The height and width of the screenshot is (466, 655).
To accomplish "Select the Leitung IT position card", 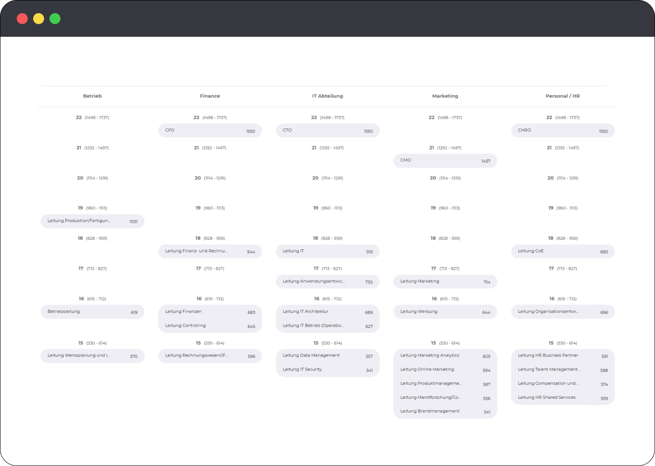I will click(x=327, y=251).
